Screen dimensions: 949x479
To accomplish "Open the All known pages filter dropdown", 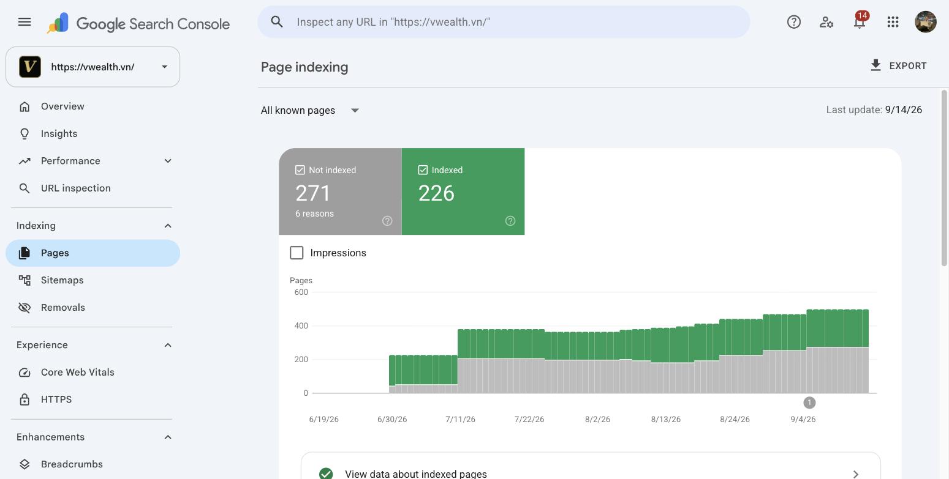I will (x=310, y=110).
